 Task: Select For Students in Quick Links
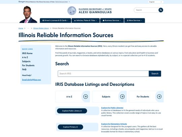[x=28, y=66]
